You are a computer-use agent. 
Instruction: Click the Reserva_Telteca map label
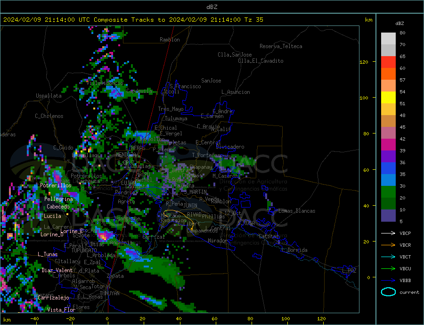[281, 46]
